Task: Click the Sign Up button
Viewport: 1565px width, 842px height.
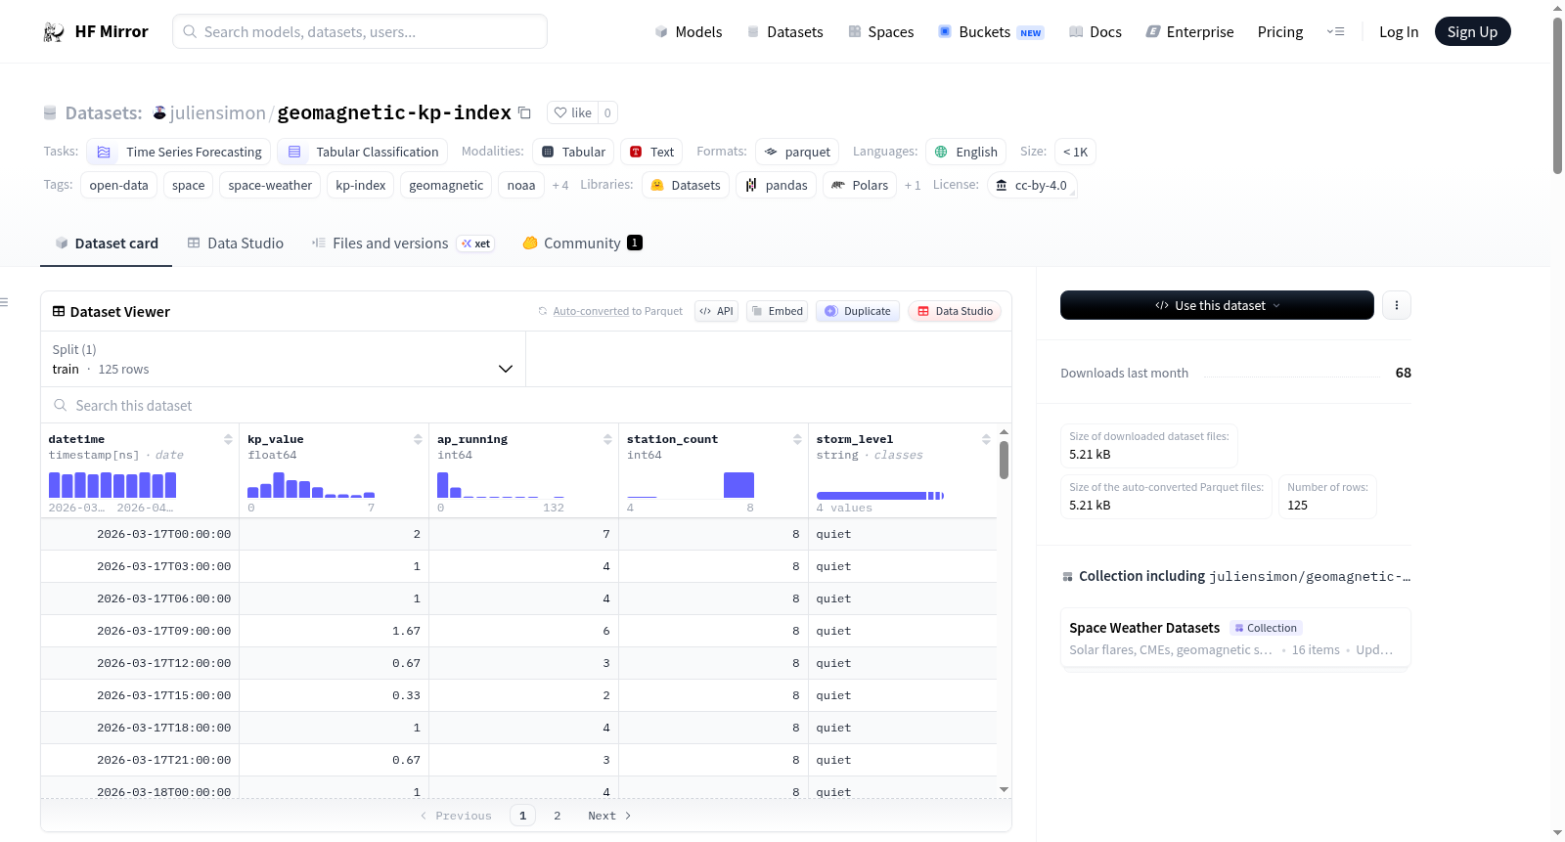Action: point(1472,31)
